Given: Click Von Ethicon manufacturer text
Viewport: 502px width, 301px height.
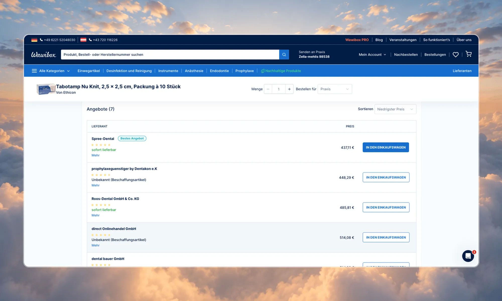Looking at the screenshot, I should tap(66, 93).
